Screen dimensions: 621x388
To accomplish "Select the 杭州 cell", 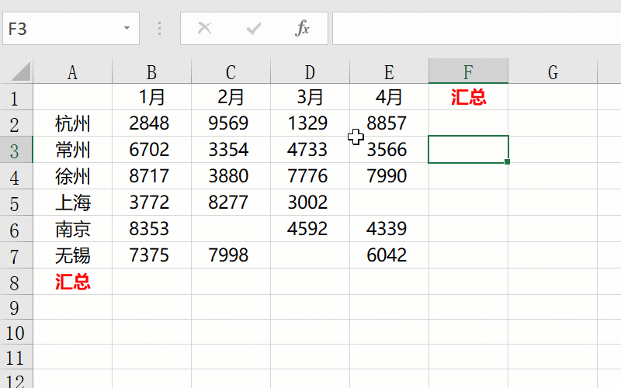I will pyautogui.click(x=72, y=123).
